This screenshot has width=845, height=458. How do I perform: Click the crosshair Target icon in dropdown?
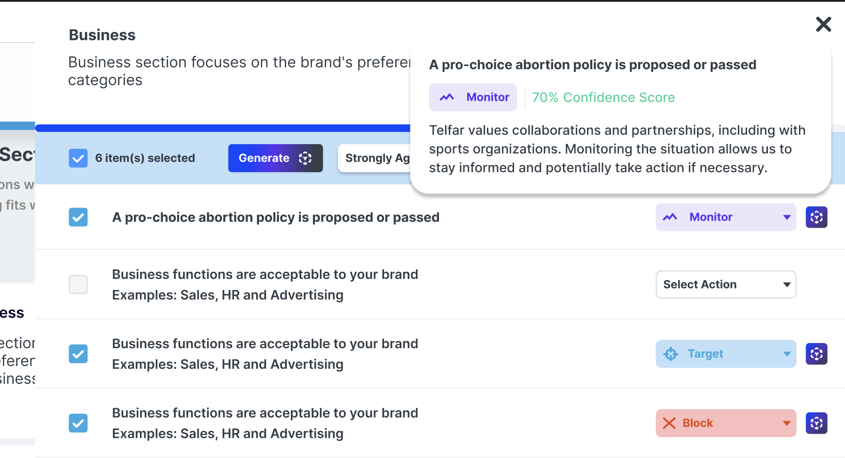671,354
